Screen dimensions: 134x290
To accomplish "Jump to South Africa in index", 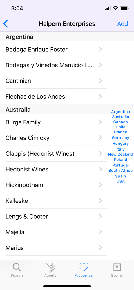I will click(120, 171).
